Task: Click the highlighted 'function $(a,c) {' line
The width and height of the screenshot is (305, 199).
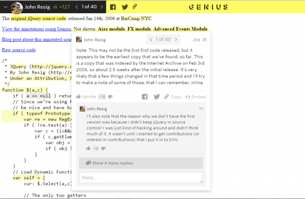Action: (x=25, y=90)
